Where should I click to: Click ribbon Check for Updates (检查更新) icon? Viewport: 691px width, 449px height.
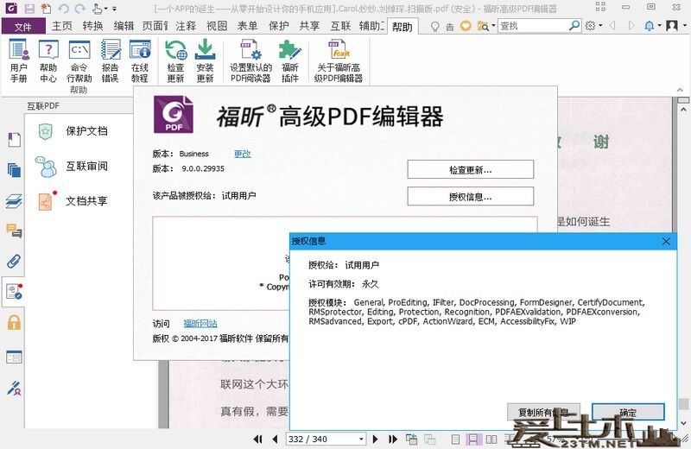[x=175, y=60]
